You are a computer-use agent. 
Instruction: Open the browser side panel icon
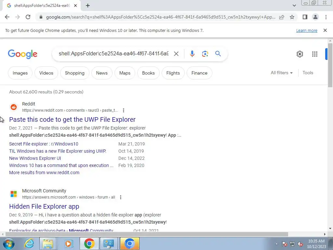(x=305, y=17)
